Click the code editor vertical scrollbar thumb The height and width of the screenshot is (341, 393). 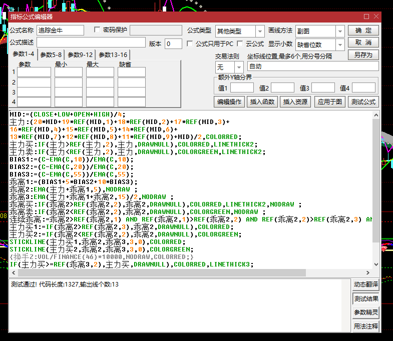(x=376, y=181)
